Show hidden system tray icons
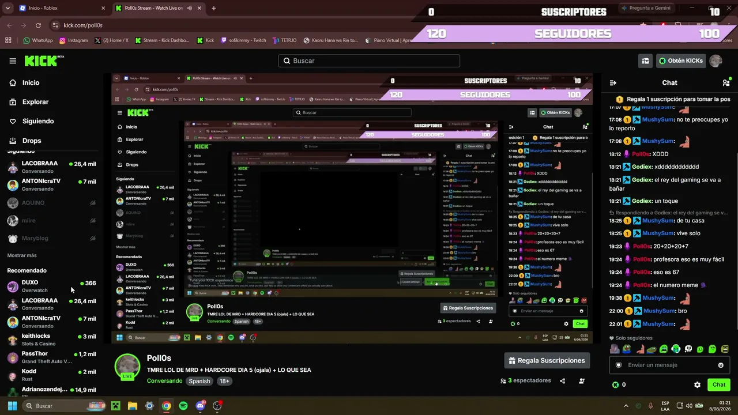Image resolution: width=738 pixels, height=415 pixels. (x=626, y=406)
